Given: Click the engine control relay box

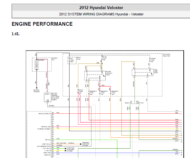Looking at the screenshot, I should pyautogui.click(x=95, y=76).
